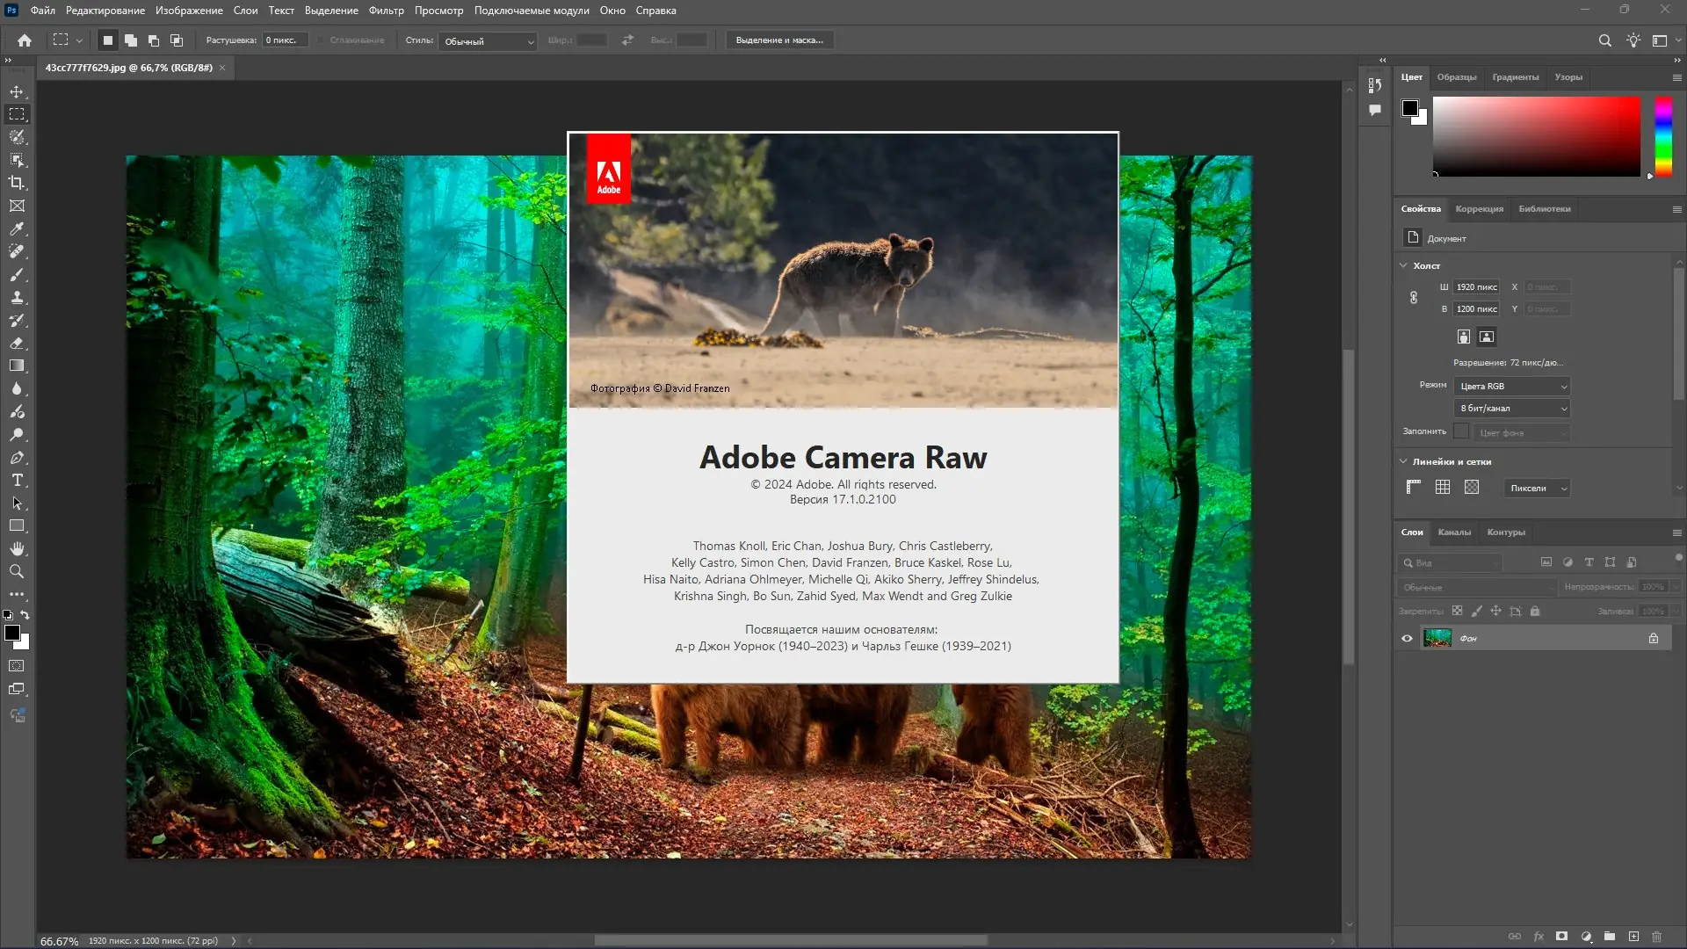This screenshot has height=949, width=1687.
Task: Toggle the canvas width-height link icon
Action: 1414,298
